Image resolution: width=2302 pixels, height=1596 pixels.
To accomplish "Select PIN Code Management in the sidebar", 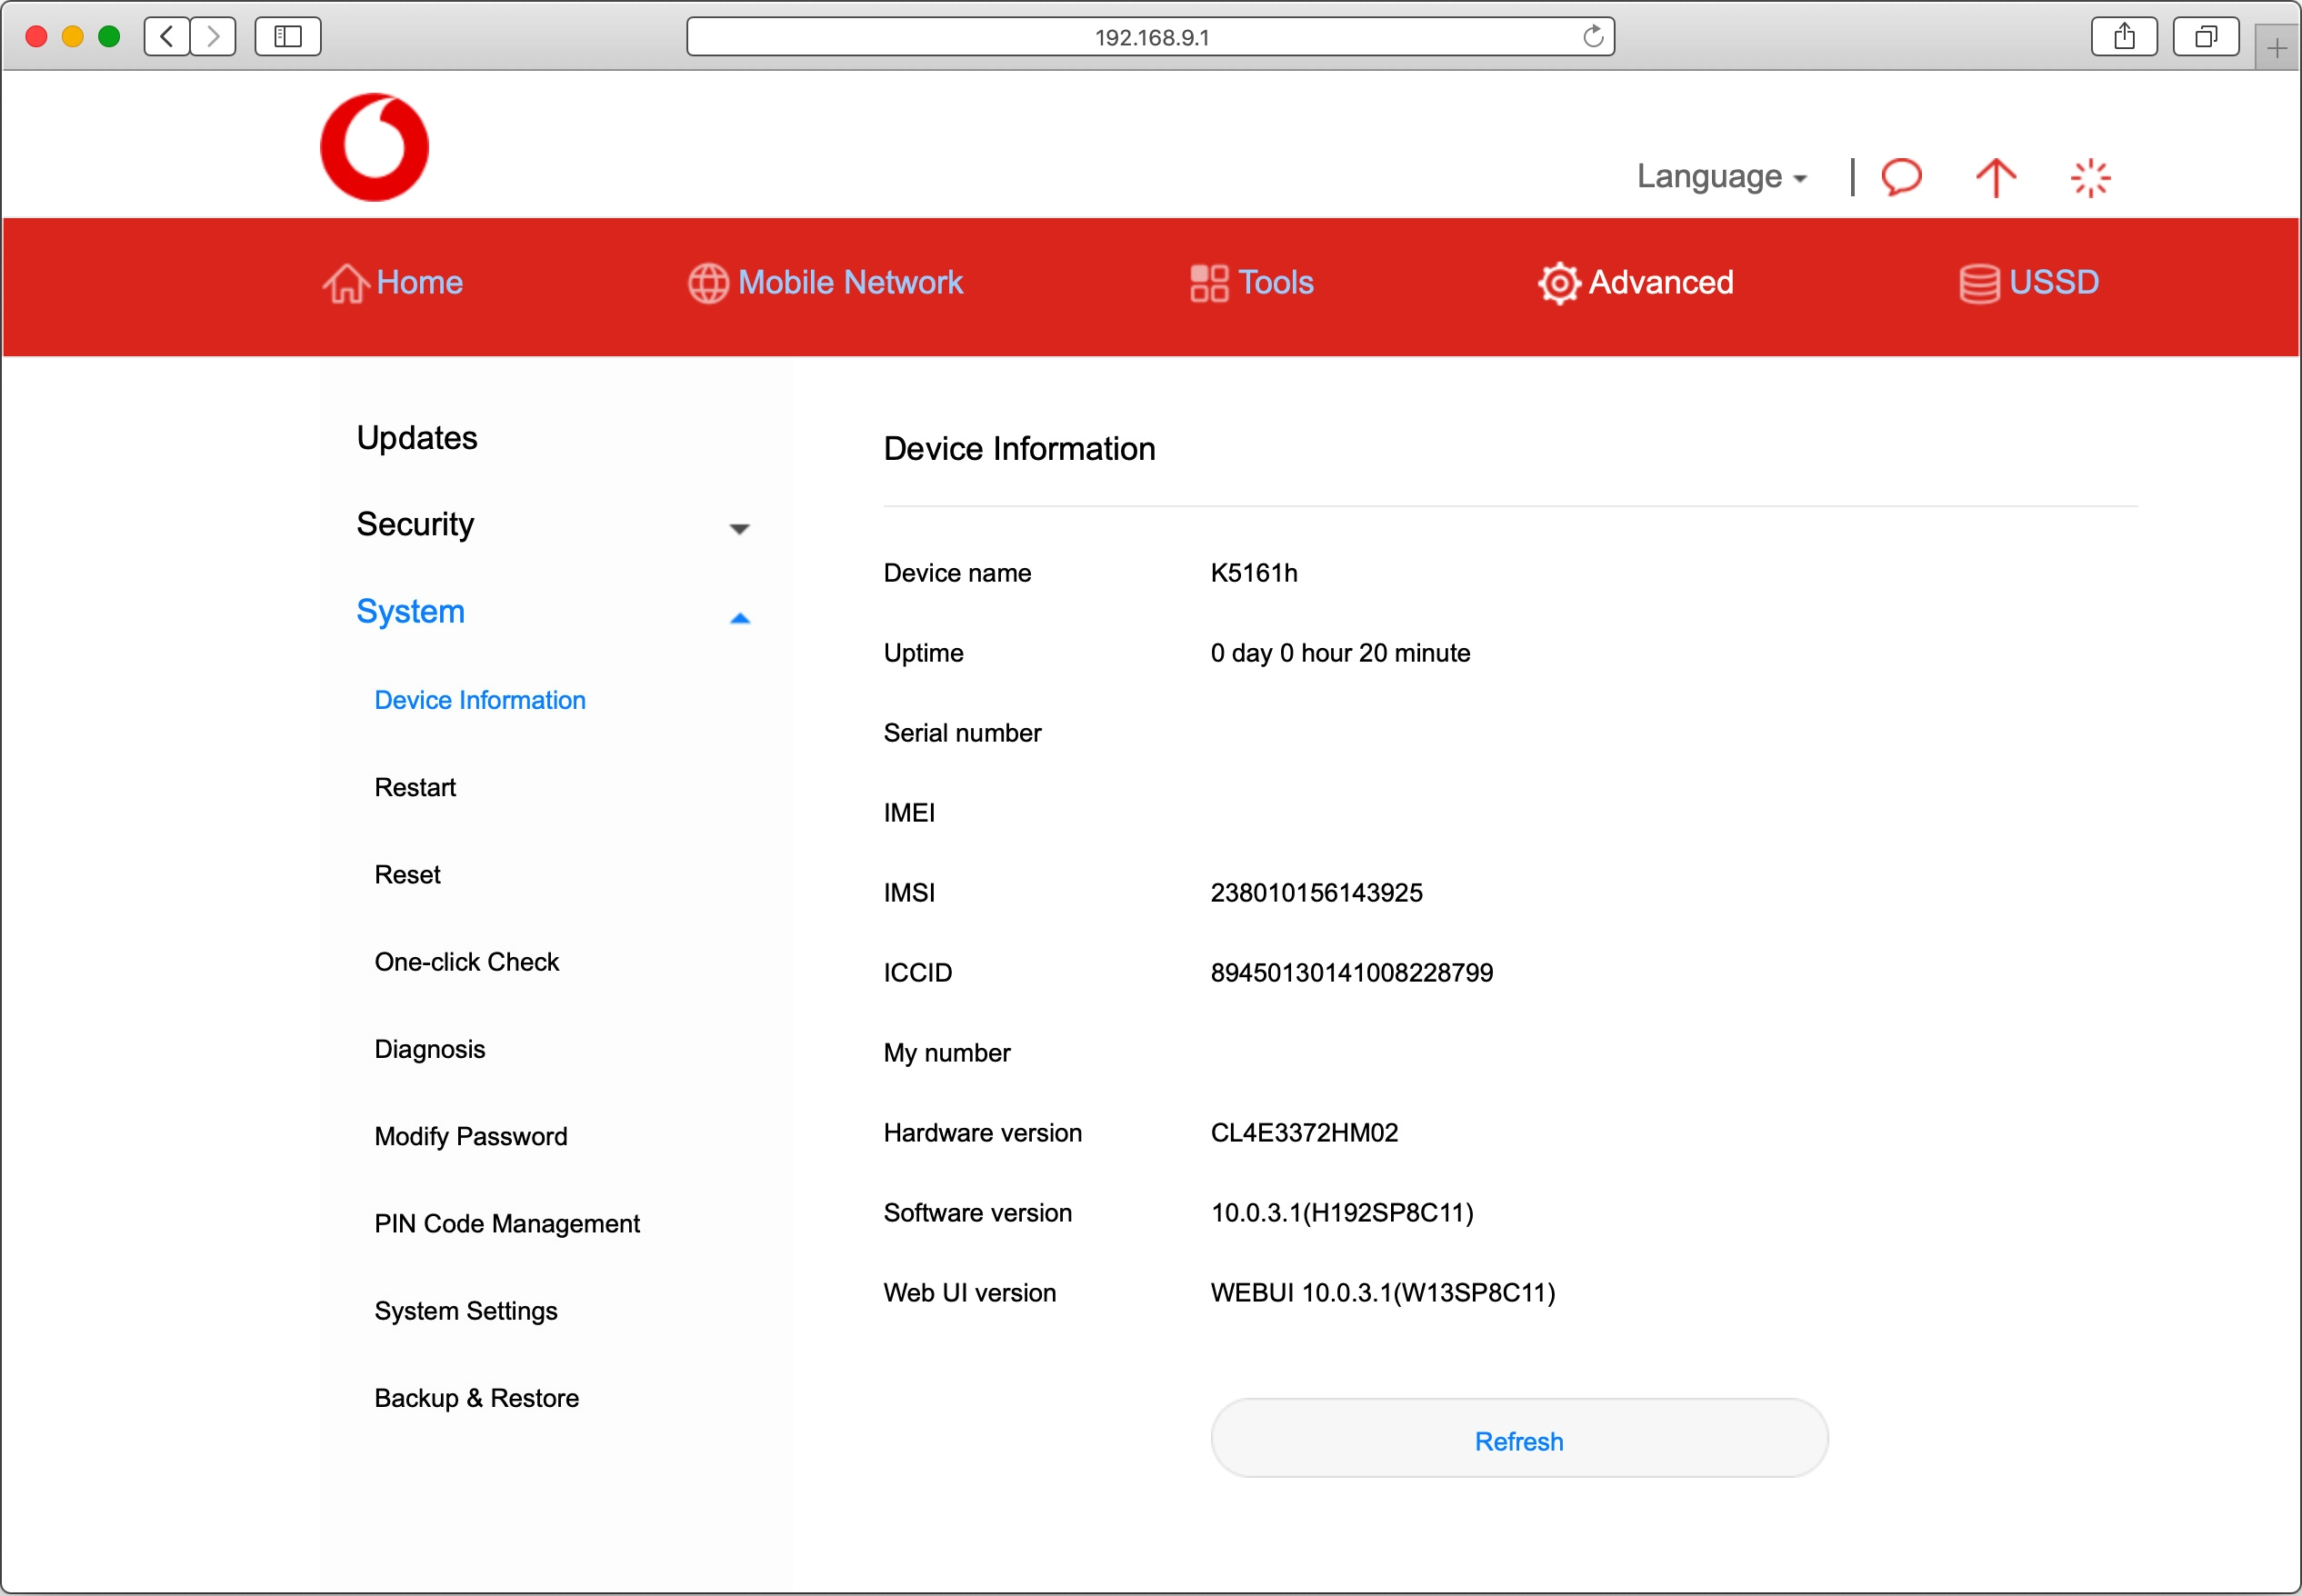I will tap(507, 1224).
